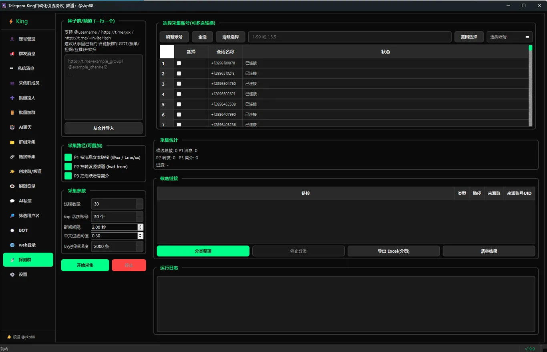Click the 停止分类 button
Image resolution: width=547 pixels, height=352 pixels.
(x=298, y=251)
